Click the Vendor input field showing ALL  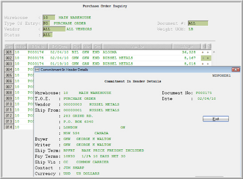tap(54, 29)
